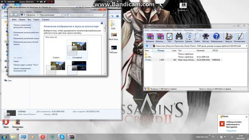The image size is (249, 140).
Task: Close the Norton notification popup
Action: (246, 117)
